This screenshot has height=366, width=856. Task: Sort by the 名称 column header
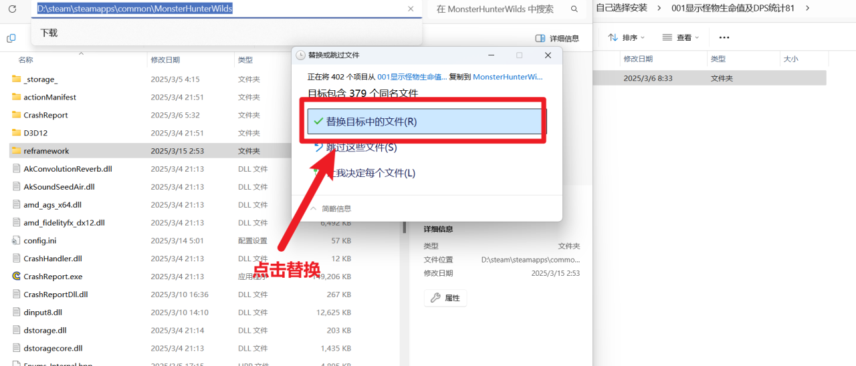[x=25, y=59]
